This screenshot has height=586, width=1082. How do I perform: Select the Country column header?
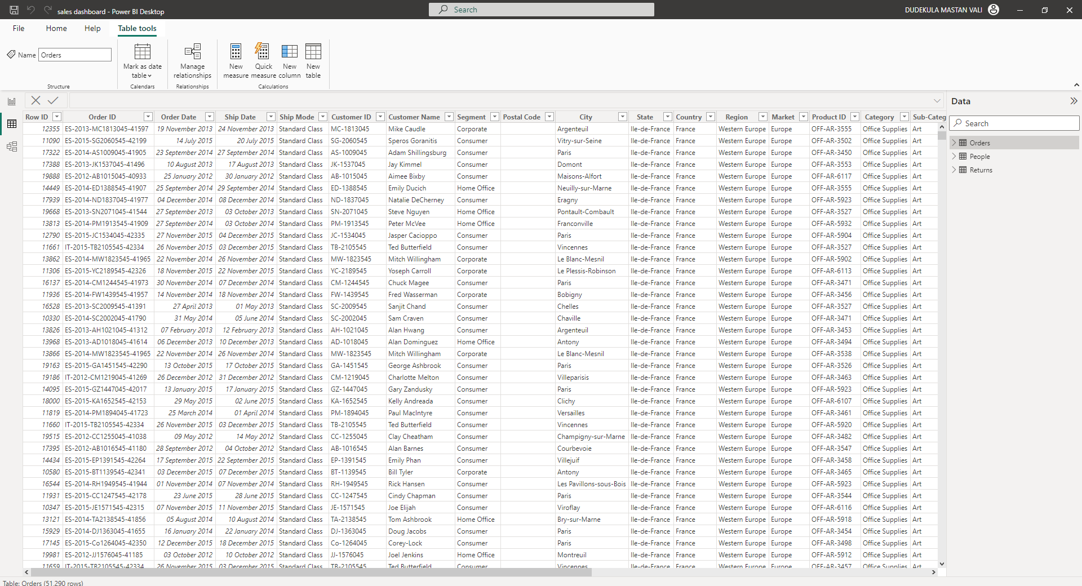click(x=689, y=117)
